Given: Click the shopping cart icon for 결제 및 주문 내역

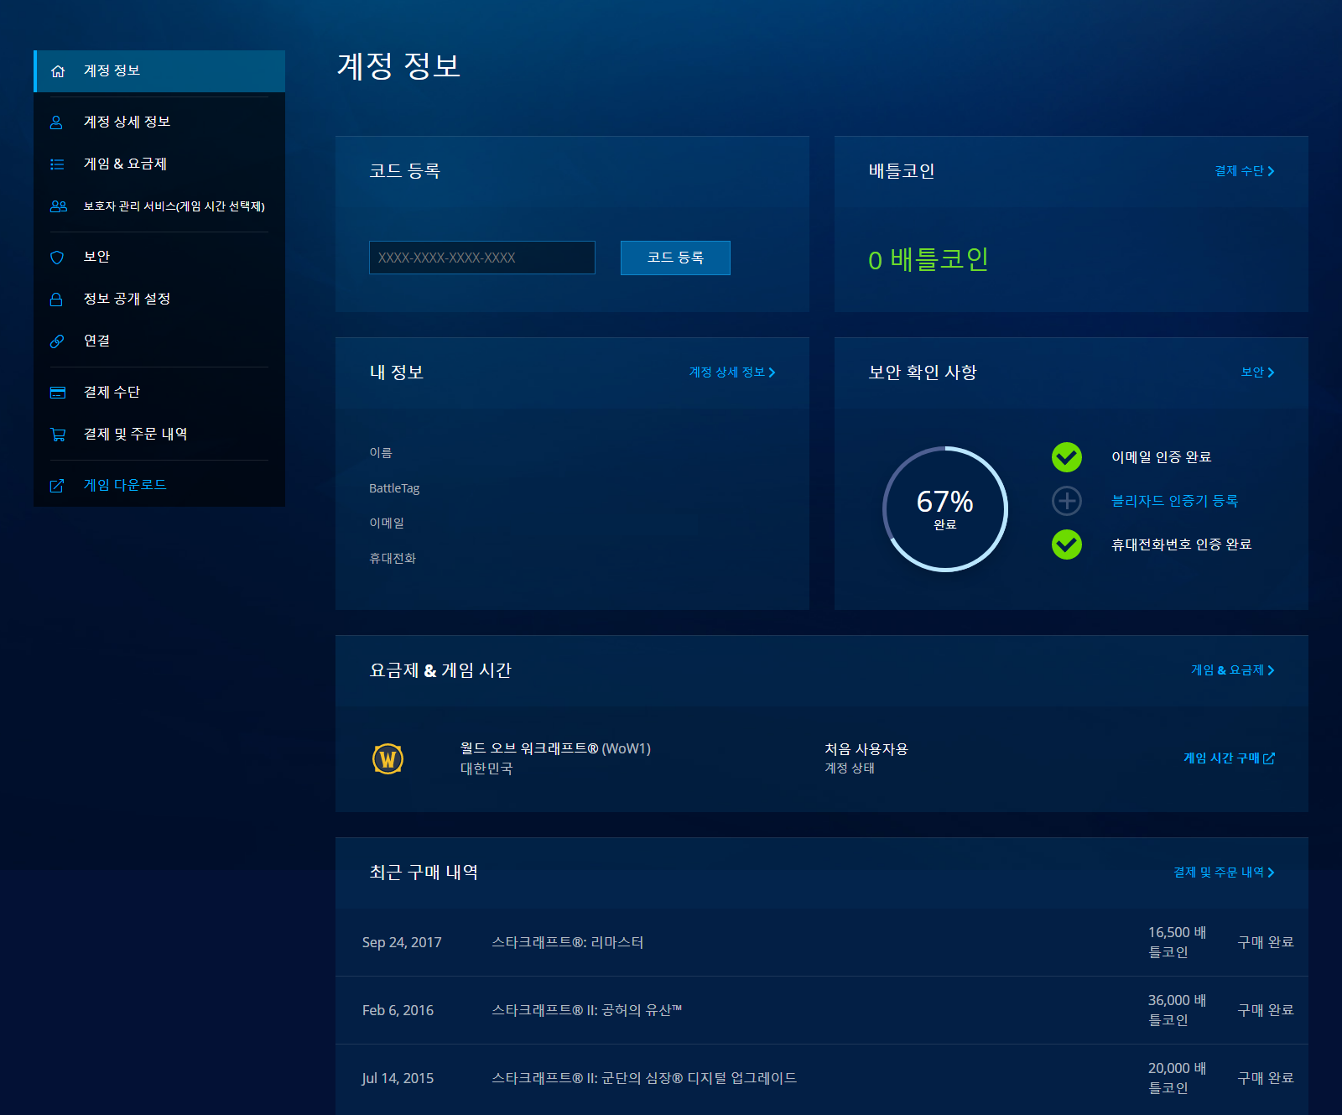Looking at the screenshot, I should pos(58,435).
